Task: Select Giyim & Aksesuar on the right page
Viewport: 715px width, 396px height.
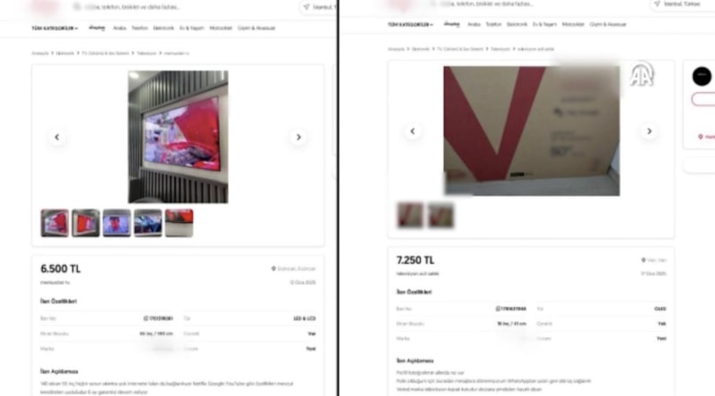Action: (608, 25)
